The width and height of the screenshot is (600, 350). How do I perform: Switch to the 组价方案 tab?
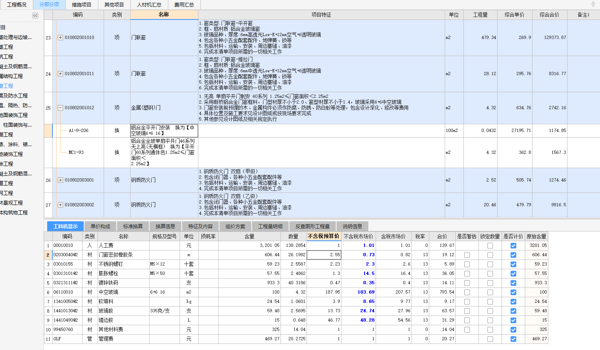tap(235, 226)
